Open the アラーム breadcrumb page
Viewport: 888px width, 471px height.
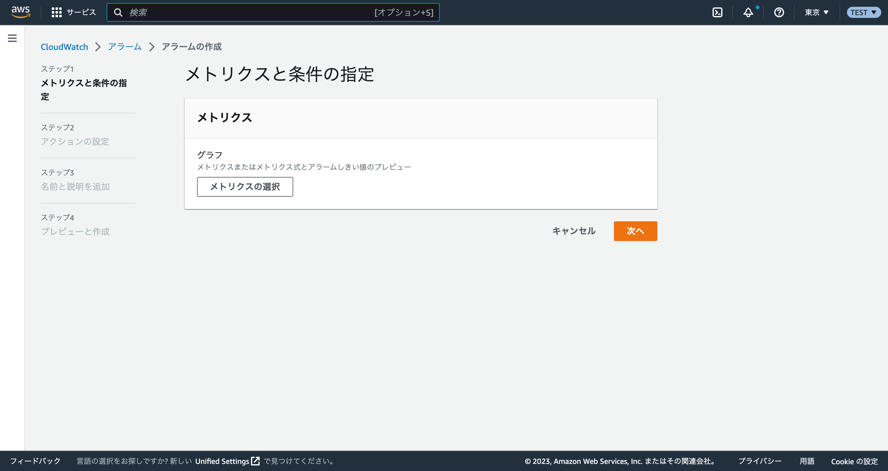coord(125,47)
